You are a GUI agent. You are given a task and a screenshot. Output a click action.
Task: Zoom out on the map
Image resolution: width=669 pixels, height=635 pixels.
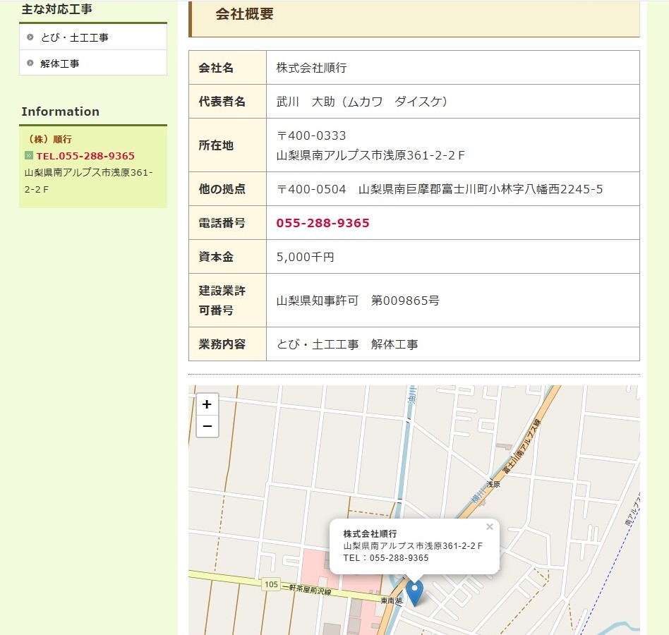(207, 426)
